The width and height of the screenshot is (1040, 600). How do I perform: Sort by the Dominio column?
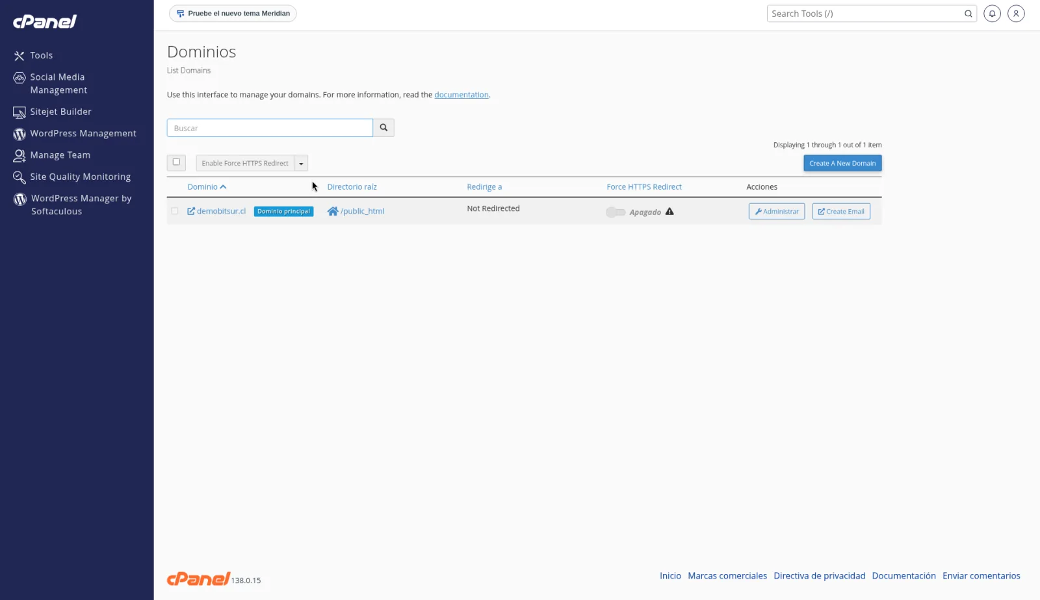207,187
